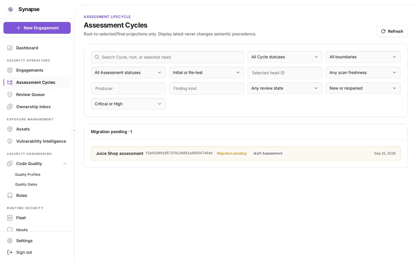
Task: Click the Sign out arrow icon
Action: click(x=10, y=252)
